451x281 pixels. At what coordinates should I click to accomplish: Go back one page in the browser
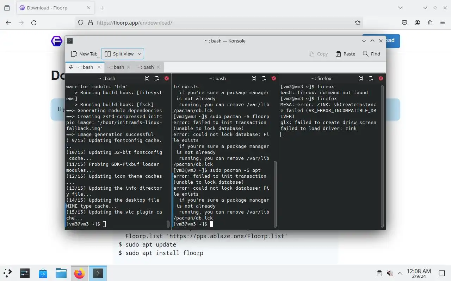click(8, 22)
